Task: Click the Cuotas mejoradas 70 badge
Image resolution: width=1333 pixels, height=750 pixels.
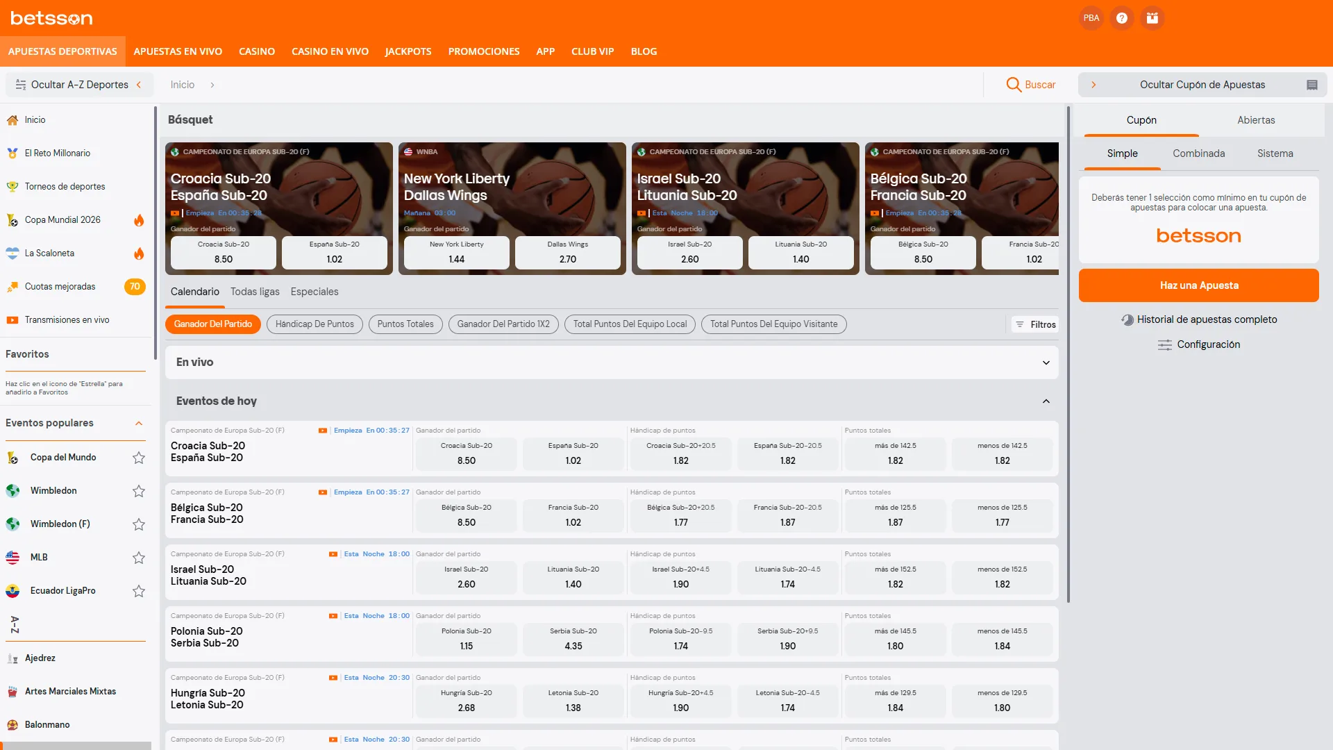Action: pyautogui.click(x=135, y=287)
